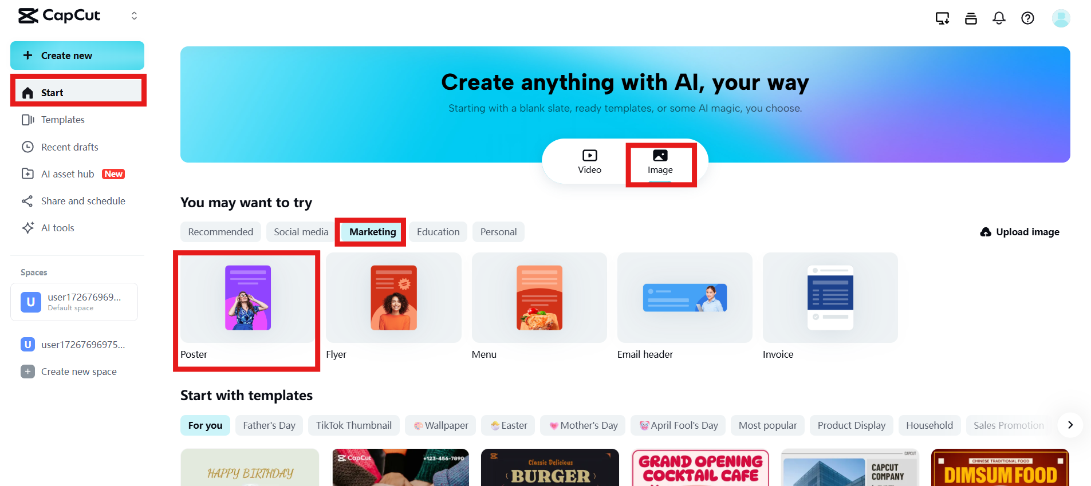This screenshot has height=486, width=1091.
Task: Open the stacked layers icon in header
Action: point(971,18)
